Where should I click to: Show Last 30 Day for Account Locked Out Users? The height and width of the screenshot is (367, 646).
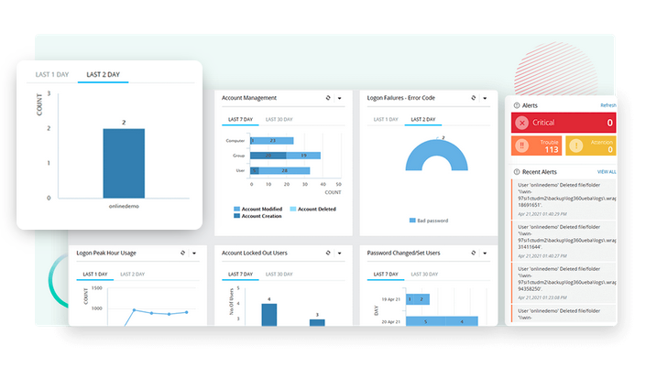point(279,274)
